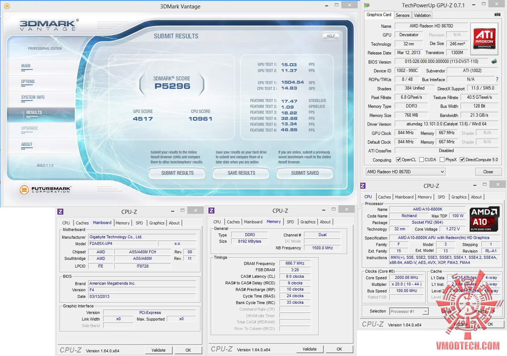The height and width of the screenshot is (356, 507).
Task: Click the Core Speed value '2000.08 MHz'
Action: [406, 277]
